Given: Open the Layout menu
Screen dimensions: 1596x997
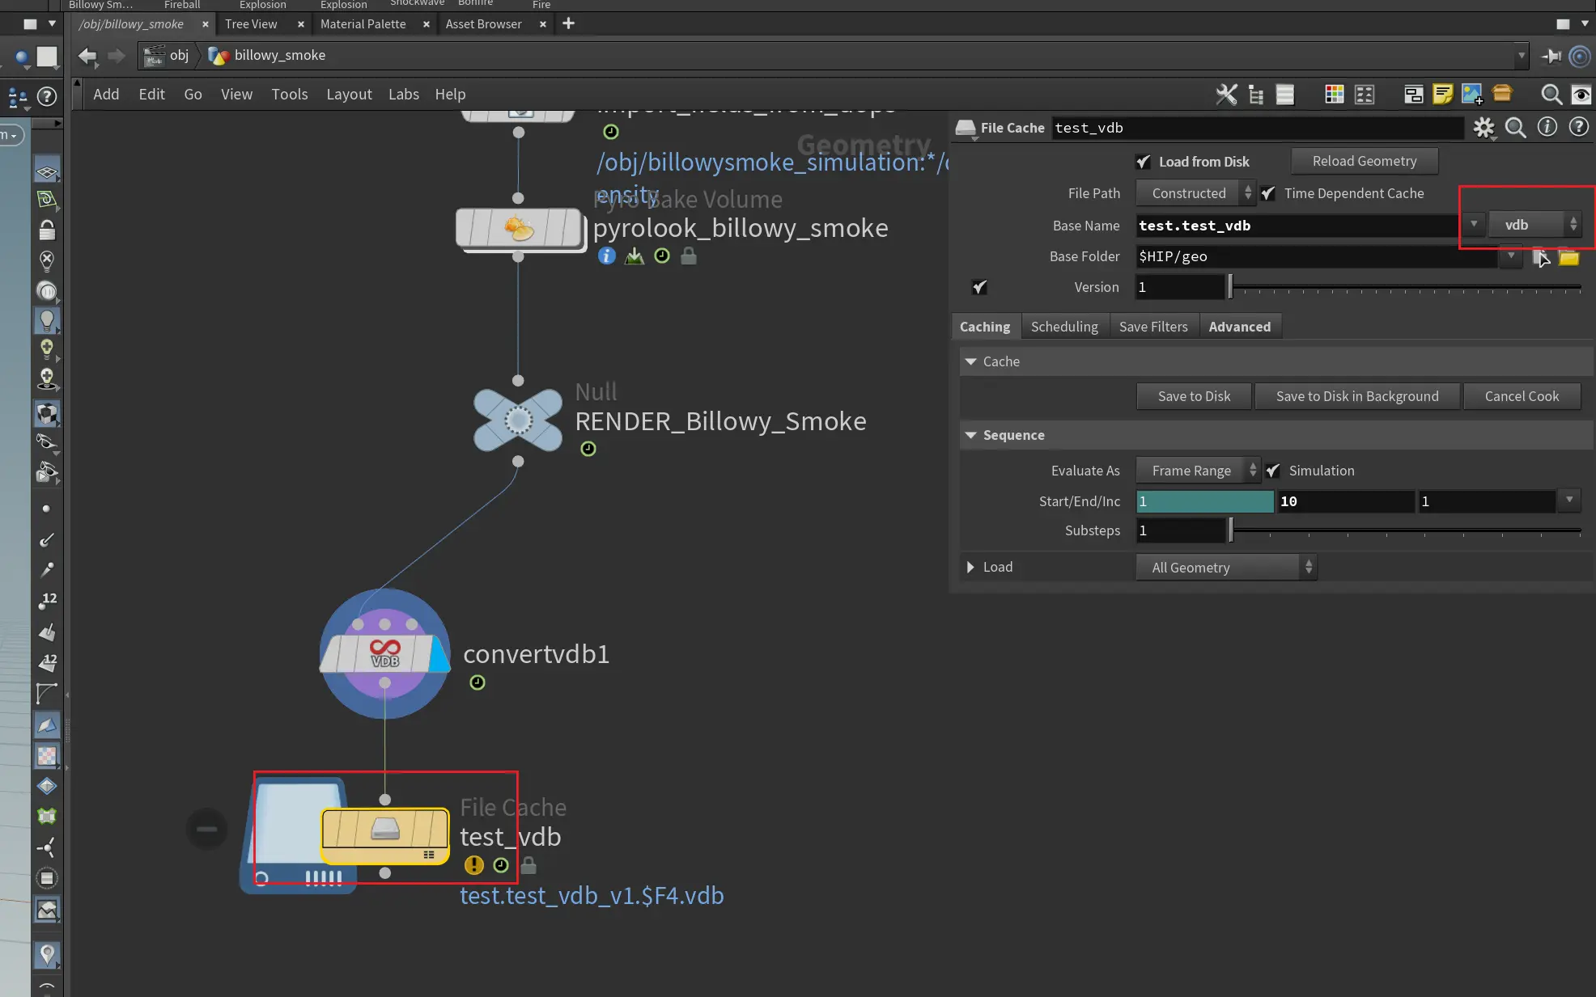Looking at the screenshot, I should (x=349, y=95).
